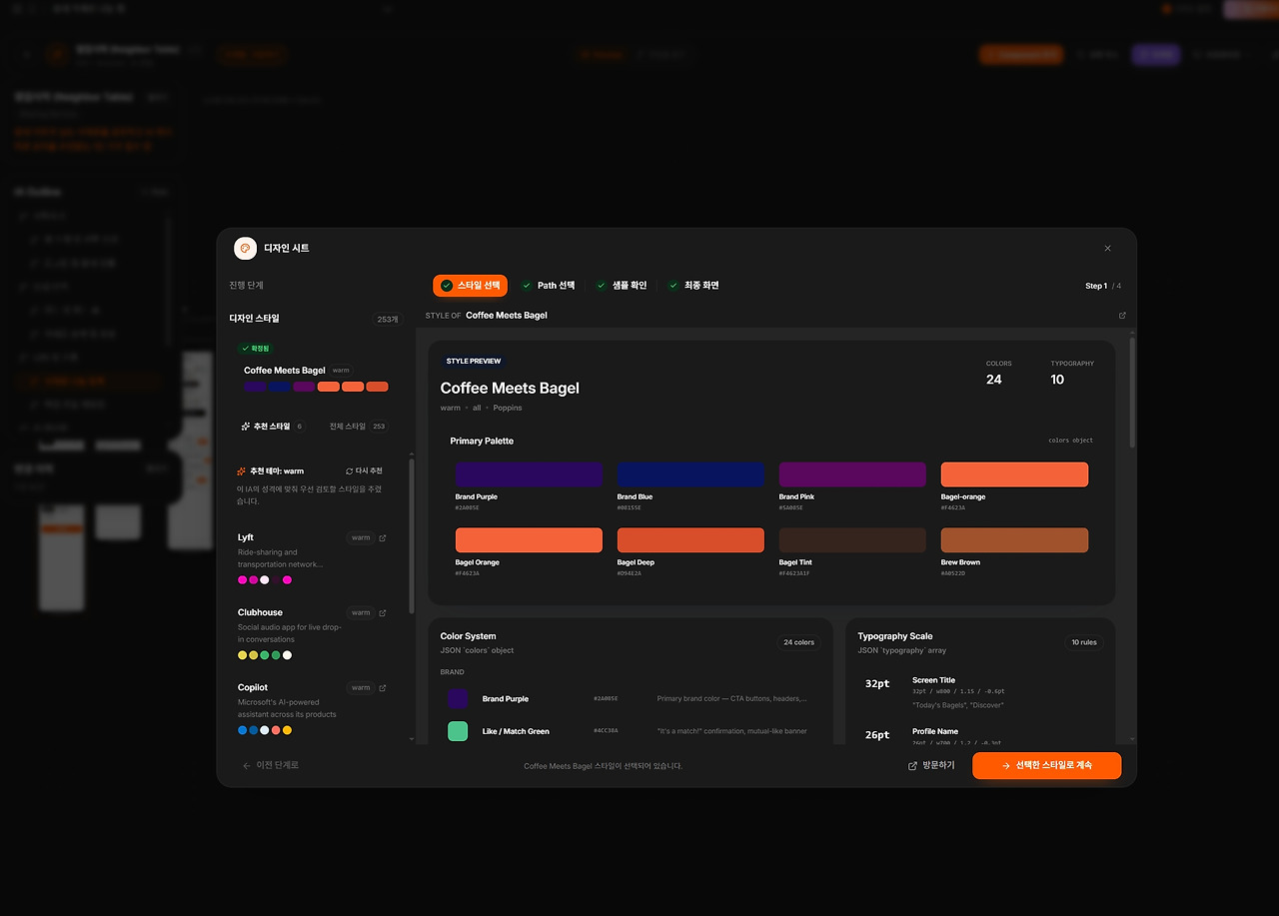Click the palette icon beside 디자인 시트
Screen dimensions: 1279x916
pos(245,248)
